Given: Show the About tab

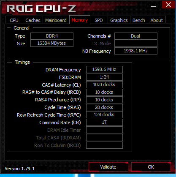Looking at the screenshot, I should [x=157, y=20].
